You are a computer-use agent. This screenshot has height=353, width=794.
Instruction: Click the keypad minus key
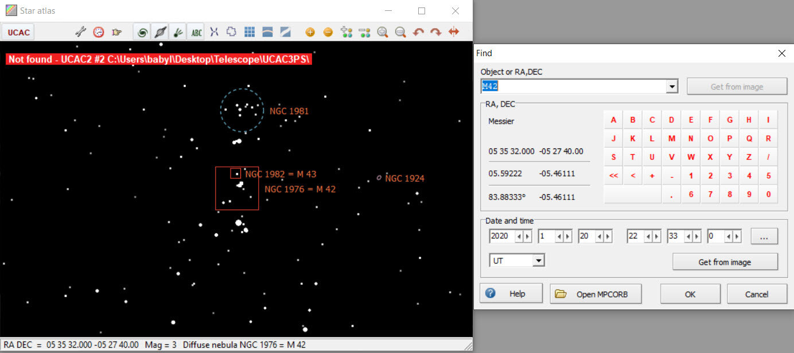pos(671,175)
